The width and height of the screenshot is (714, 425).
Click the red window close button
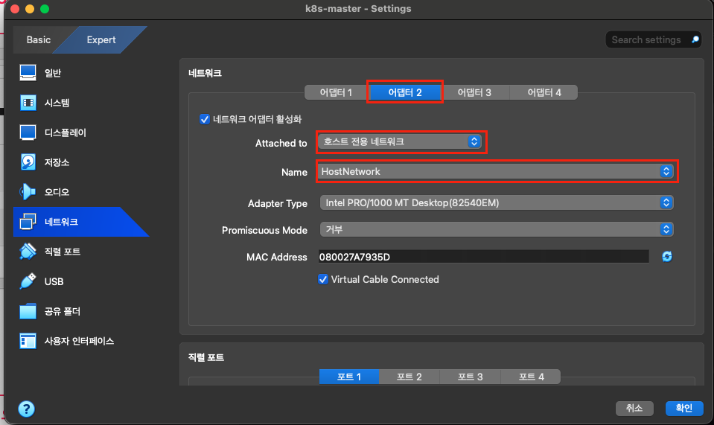tap(15, 9)
